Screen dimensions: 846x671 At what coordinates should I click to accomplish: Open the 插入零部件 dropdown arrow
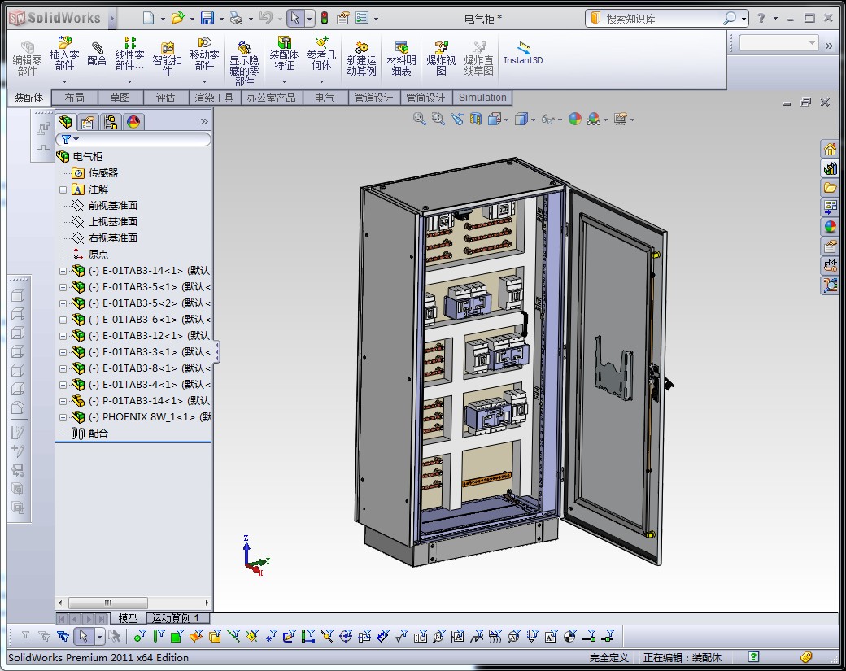tap(65, 81)
